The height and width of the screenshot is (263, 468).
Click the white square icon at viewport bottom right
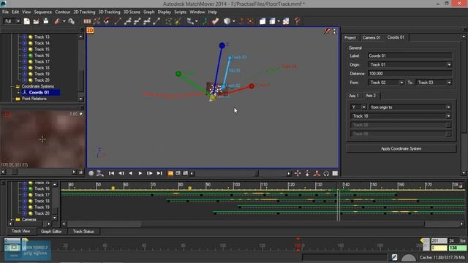(x=335, y=173)
